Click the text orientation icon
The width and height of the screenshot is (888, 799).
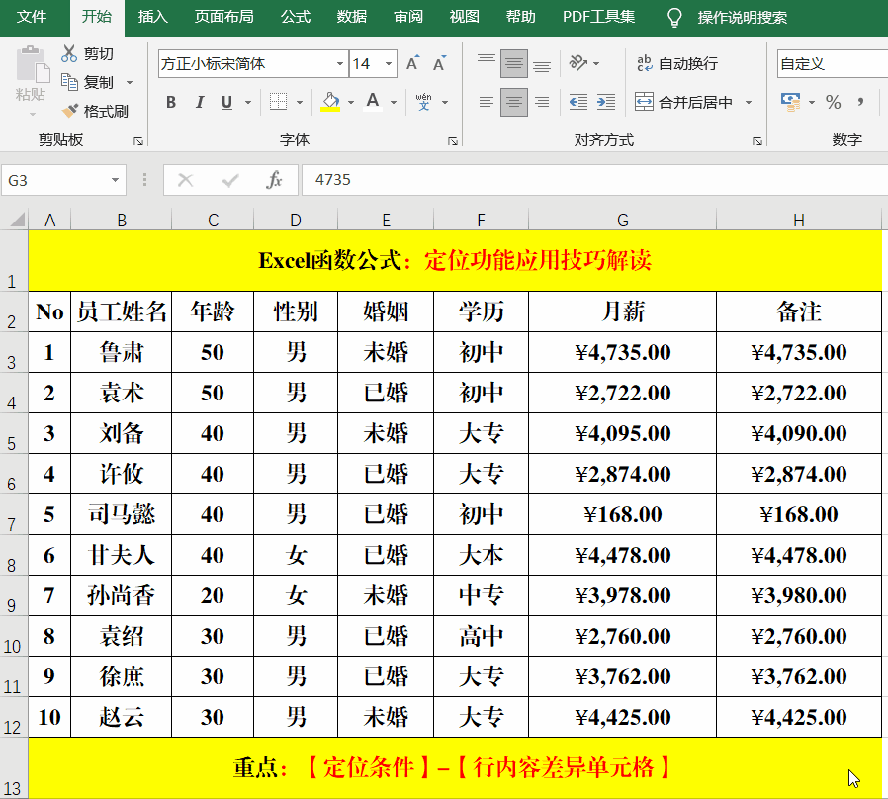[578, 63]
